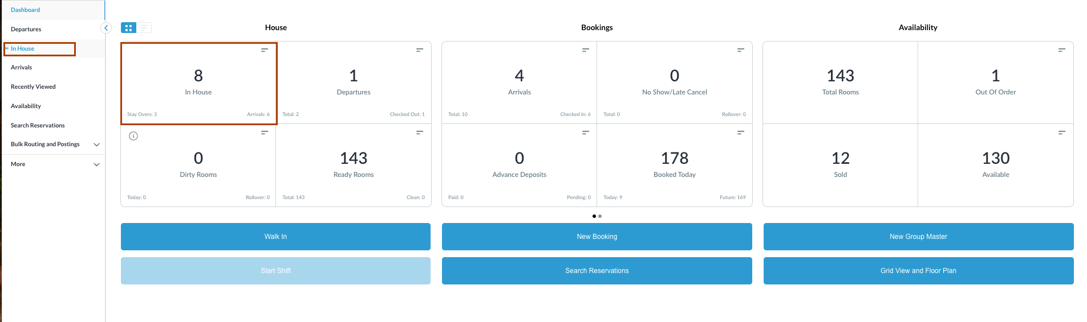Expand the More section in sidebar
The height and width of the screenshot is (322, 1087).
point(96,164)
